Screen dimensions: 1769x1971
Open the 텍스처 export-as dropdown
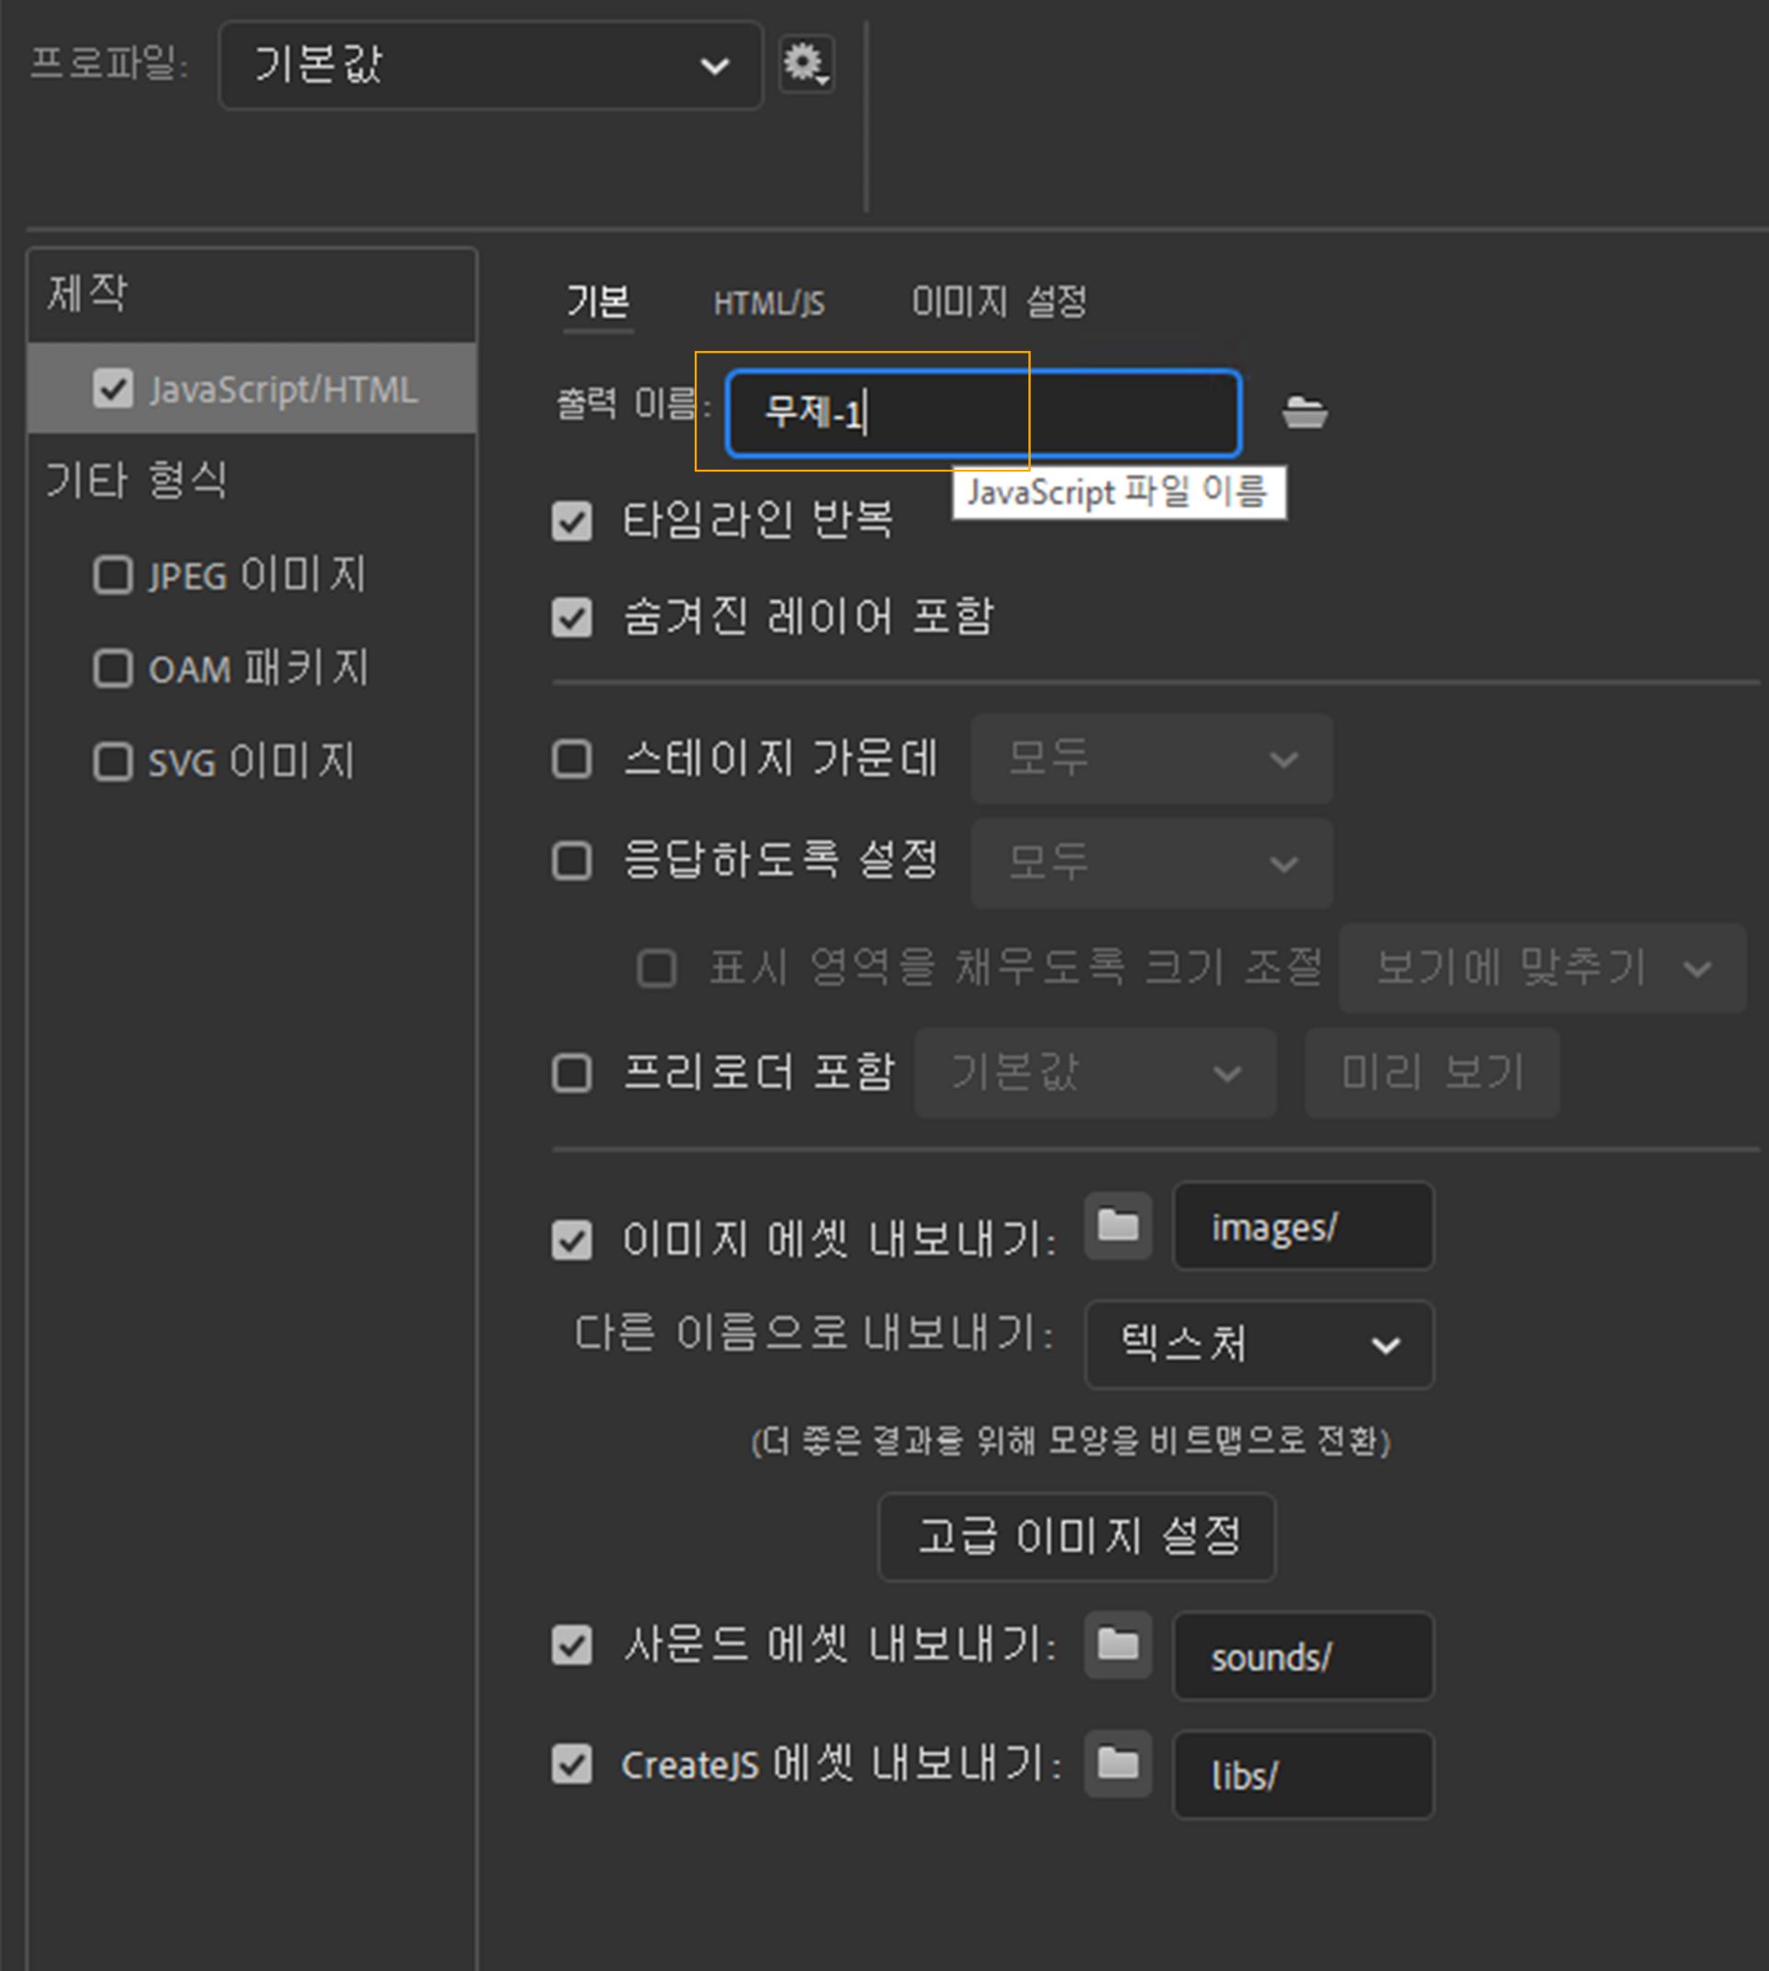pos(1258,1346)
